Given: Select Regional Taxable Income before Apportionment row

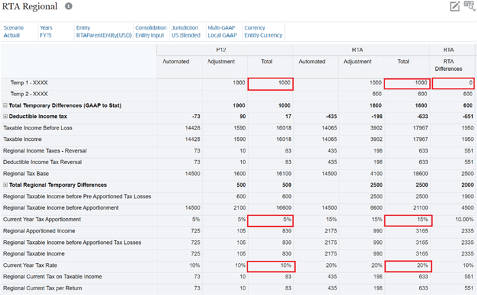Looking at the screenshot, I should pos(61,208).
